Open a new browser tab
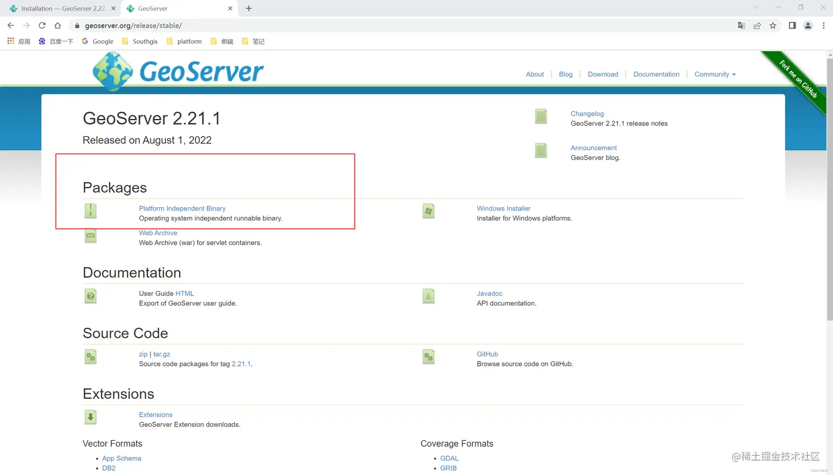This screenshot has height=475, width=833. (248, 8)
